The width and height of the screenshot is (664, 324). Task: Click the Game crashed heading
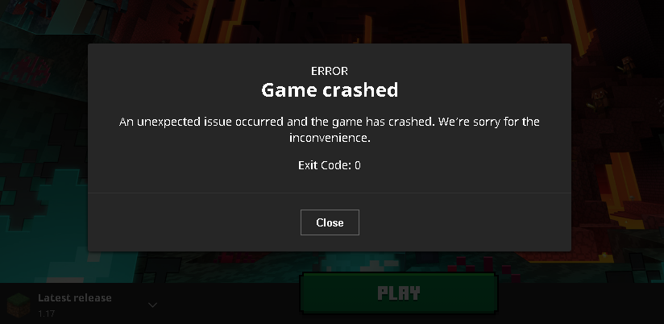[x=330, y=90]
